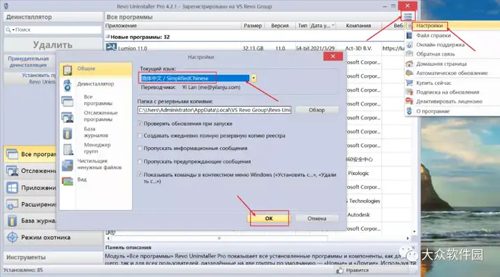Image resolution: width=500 pixels, height=277 pixels.
Task: Click the Компания column header
Action: pyautogui.click(x=358, y=26)
